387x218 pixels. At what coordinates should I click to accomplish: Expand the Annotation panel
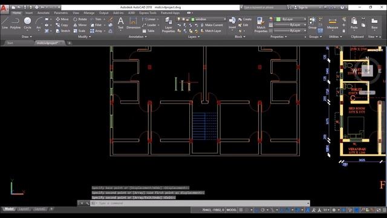pos(138,36)
